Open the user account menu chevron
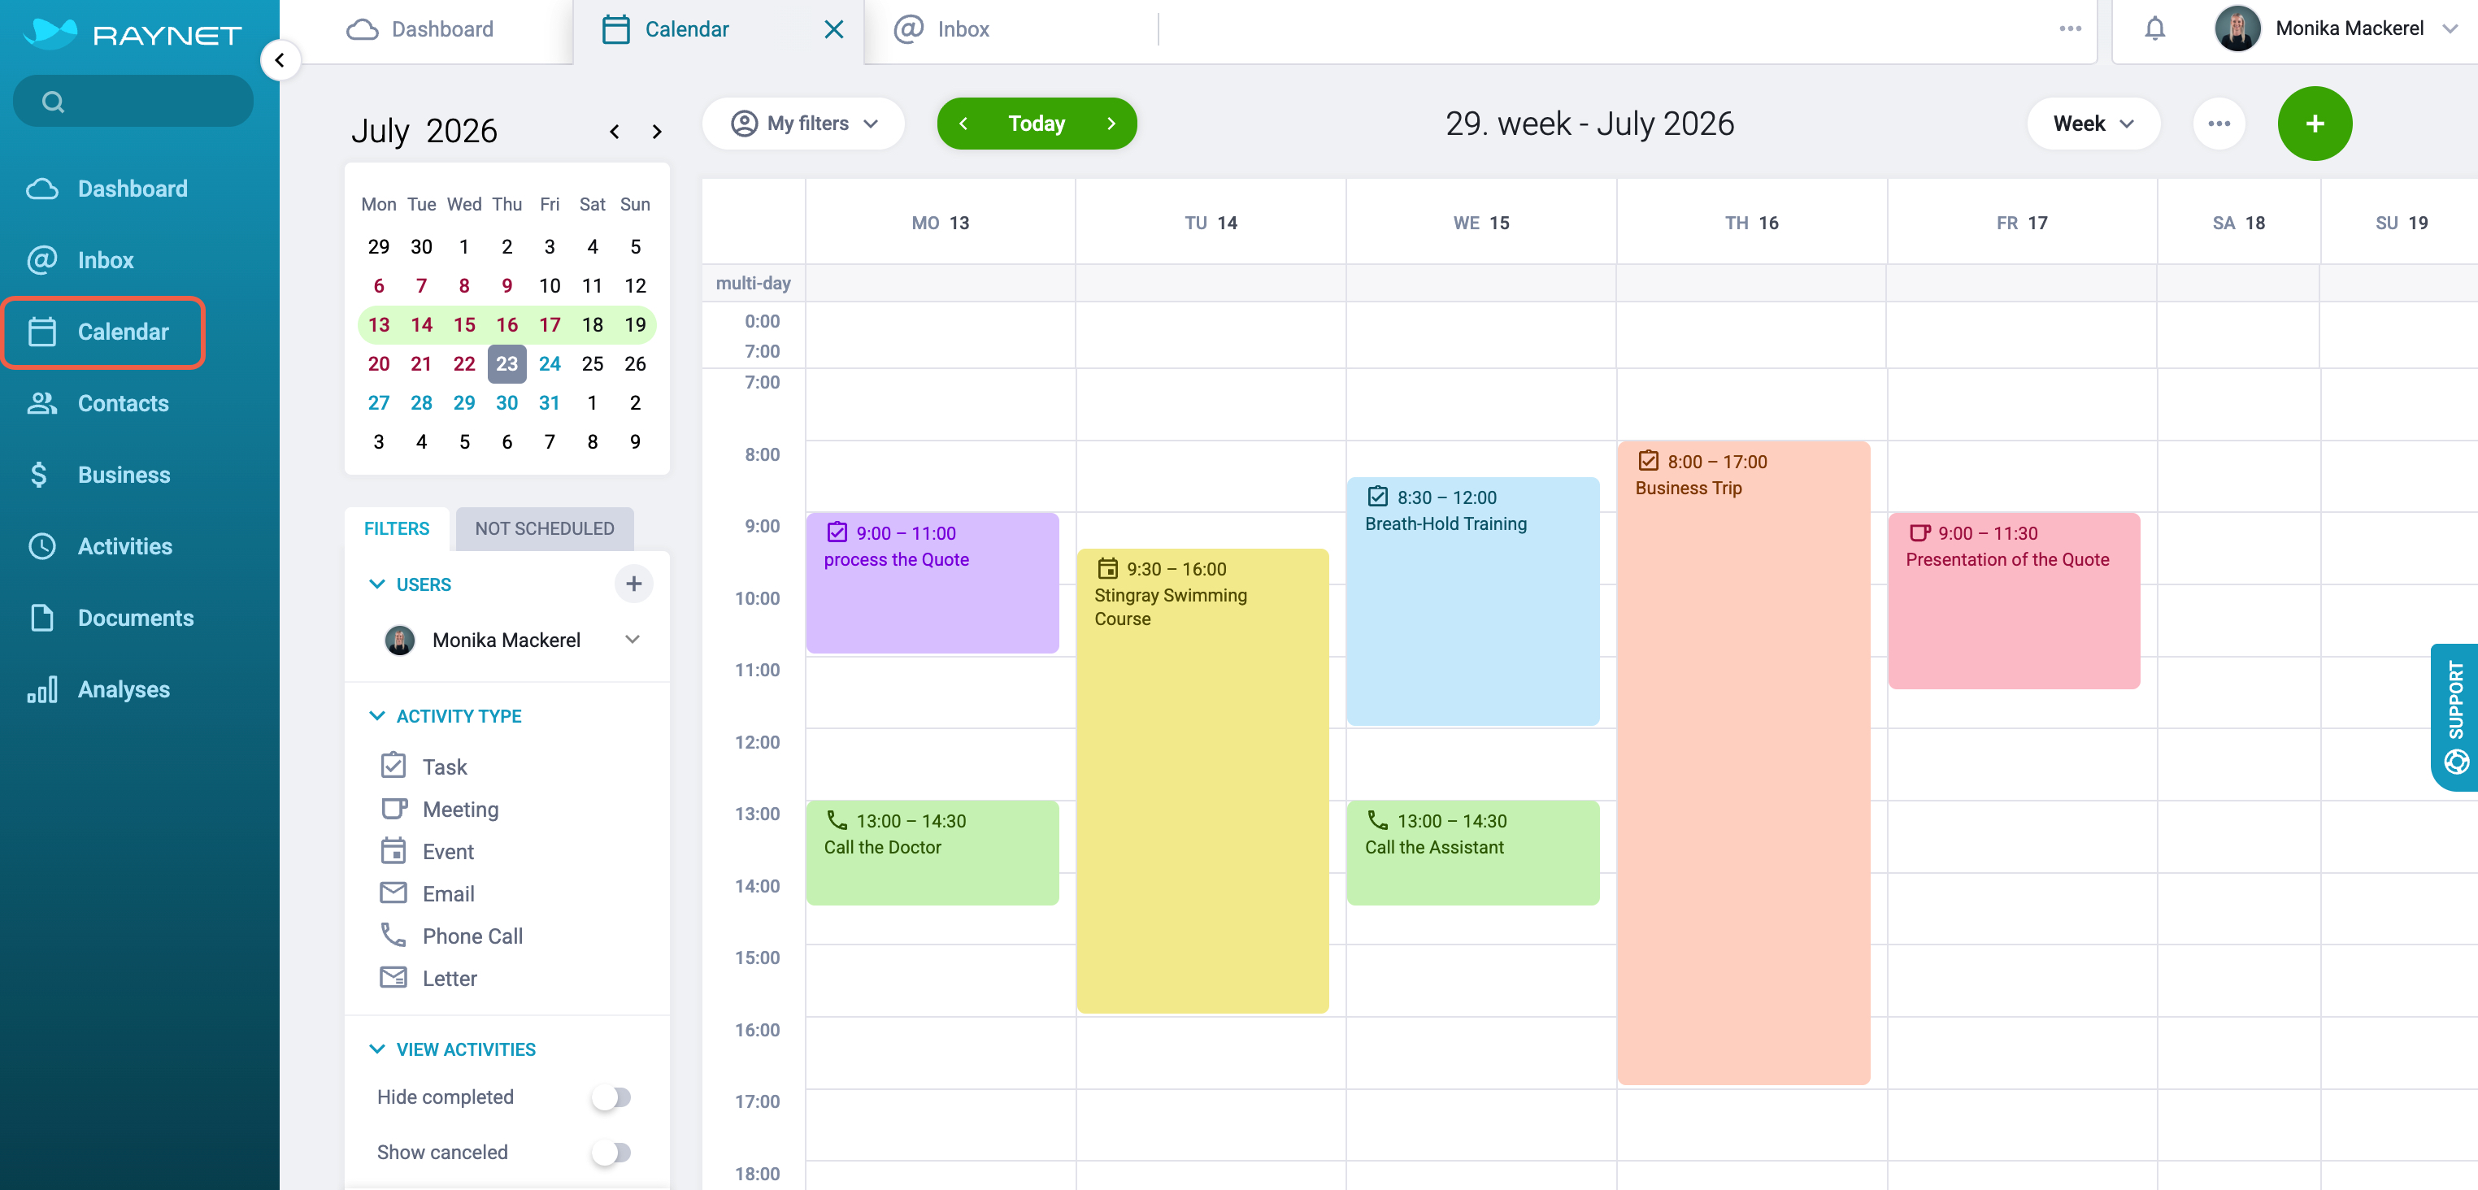Image resolution: width=2478 pixels, height=1190 pixels. click(2450, 29)
